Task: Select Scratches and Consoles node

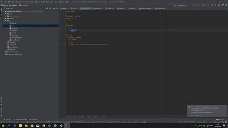Action: 14,54
